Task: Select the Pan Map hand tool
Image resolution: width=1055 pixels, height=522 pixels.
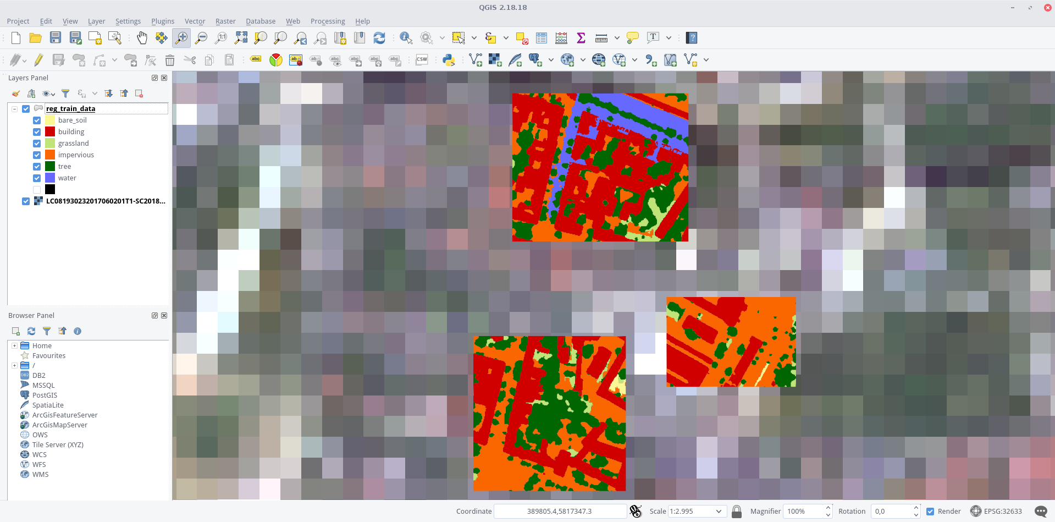Action: (142, 38)
